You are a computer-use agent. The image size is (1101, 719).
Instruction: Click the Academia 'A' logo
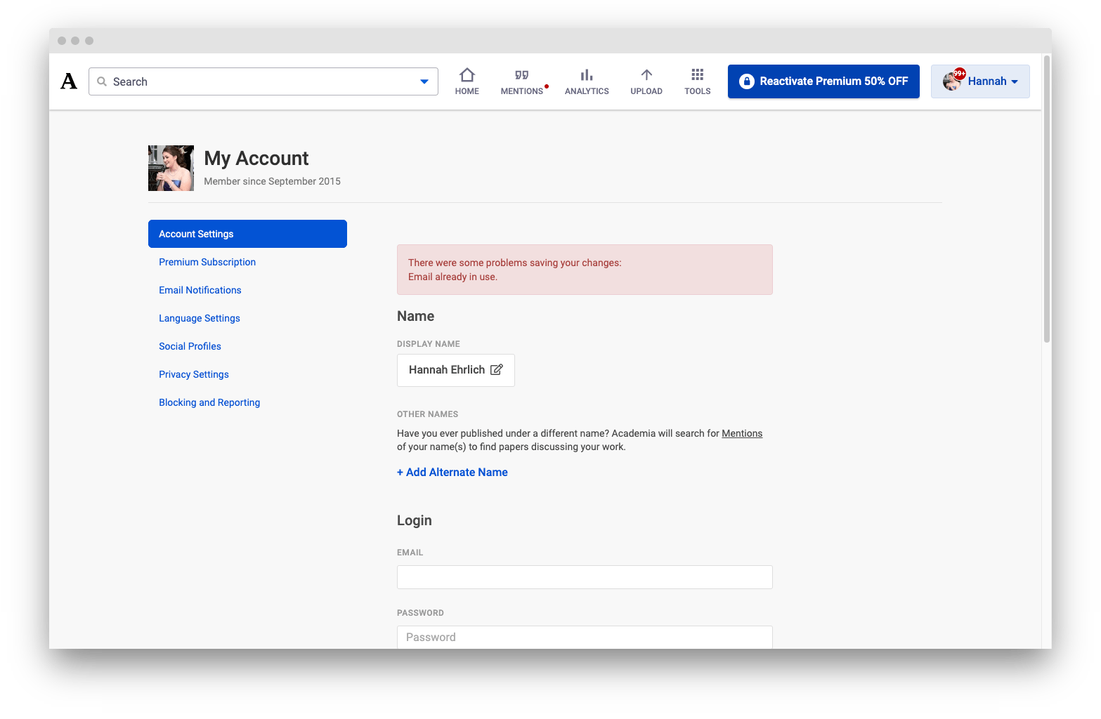click(x=68, y=81)
